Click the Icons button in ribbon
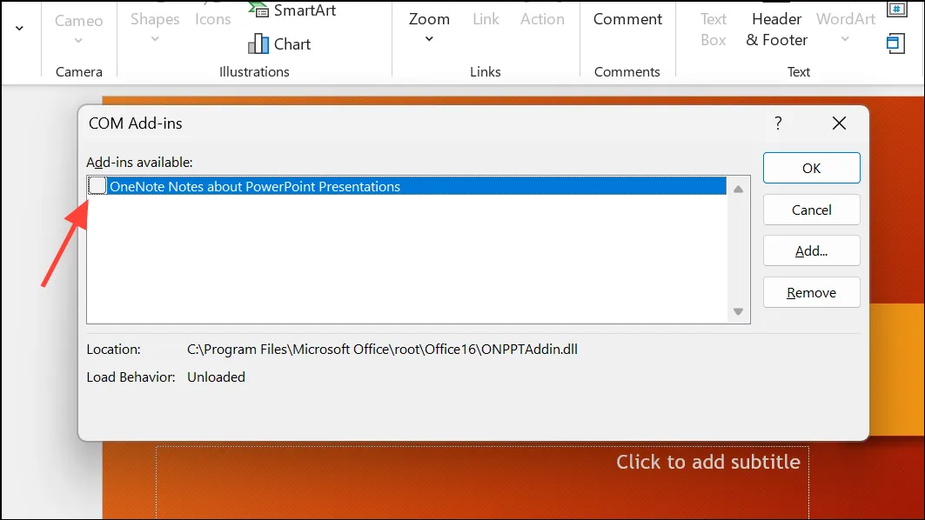 [212, 19]
